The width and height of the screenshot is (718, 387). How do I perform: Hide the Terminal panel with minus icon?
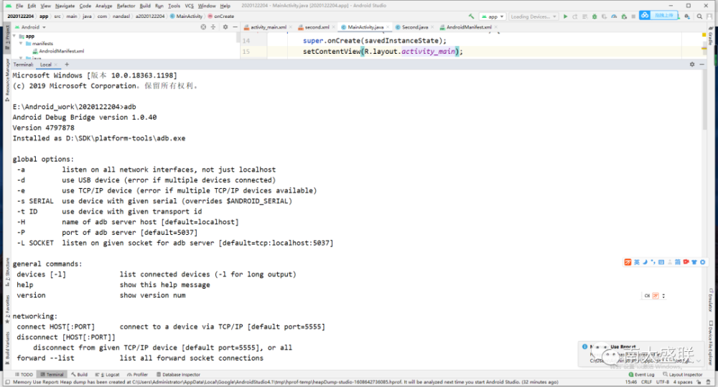tap(701, 65)
